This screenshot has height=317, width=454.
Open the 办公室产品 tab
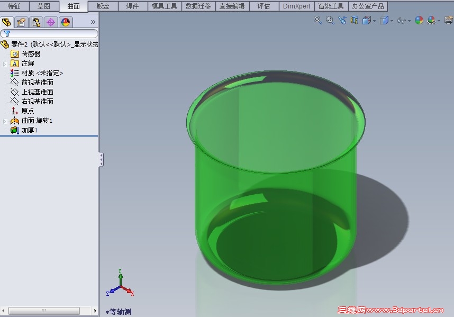(x=368, y=6)
